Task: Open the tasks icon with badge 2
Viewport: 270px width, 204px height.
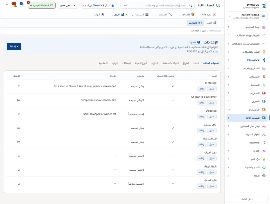Action: (x=22, y=5)
